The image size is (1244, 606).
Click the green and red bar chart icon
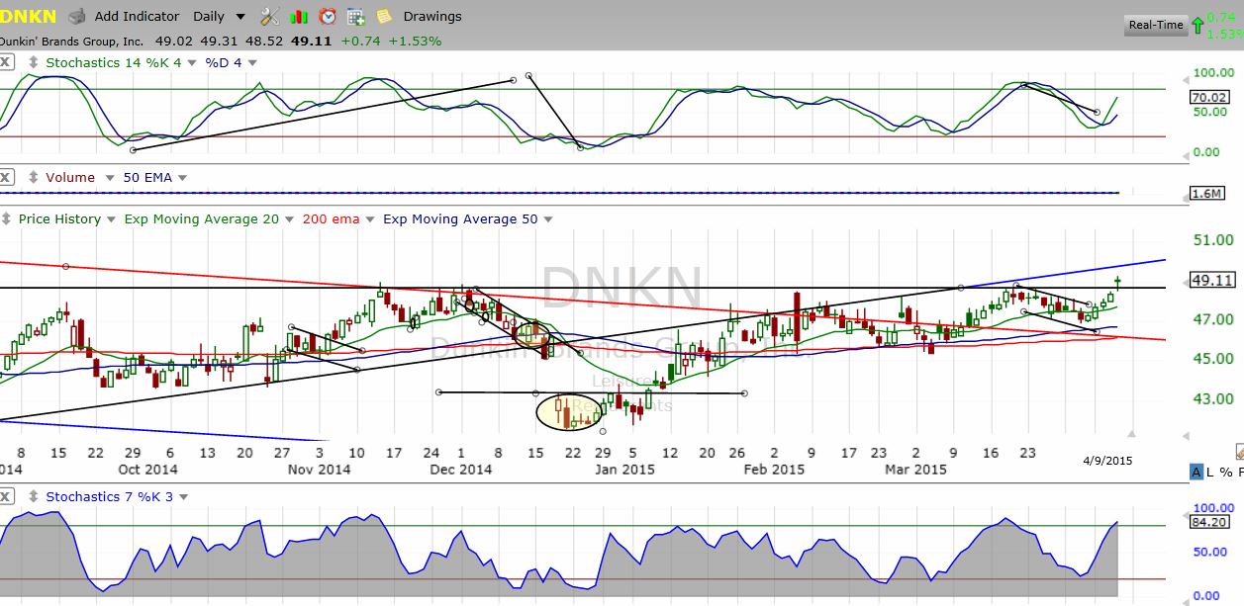299,16
